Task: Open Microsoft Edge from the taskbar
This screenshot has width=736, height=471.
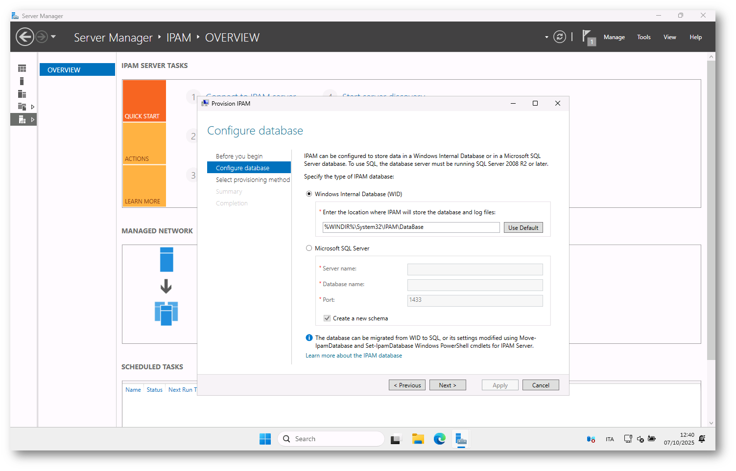Action: pos(439,439)
